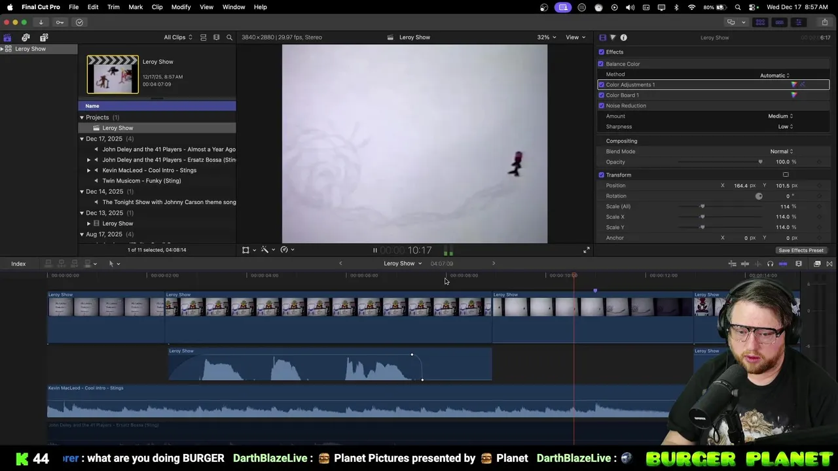The image size is (838, 471).
Task: Click the filmstrip clip appearance icon
Action: click(216, 37)
